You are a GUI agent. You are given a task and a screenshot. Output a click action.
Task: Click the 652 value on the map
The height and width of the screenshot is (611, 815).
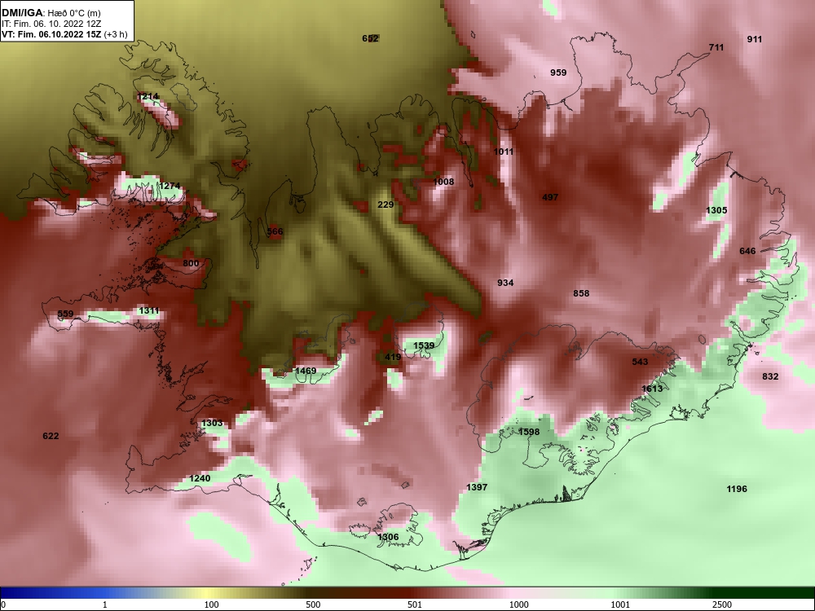[x=370, y=38]
